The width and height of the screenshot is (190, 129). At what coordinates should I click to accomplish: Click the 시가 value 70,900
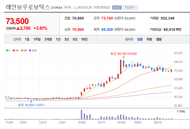coord(78,29)
